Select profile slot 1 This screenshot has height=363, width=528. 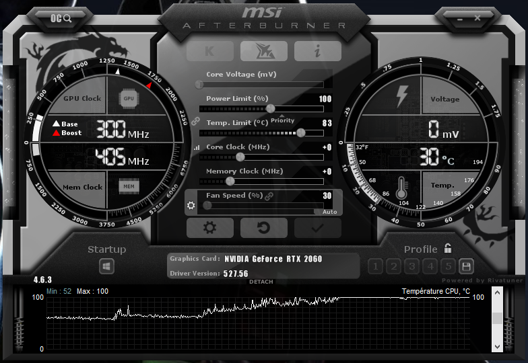pos(376,266)
